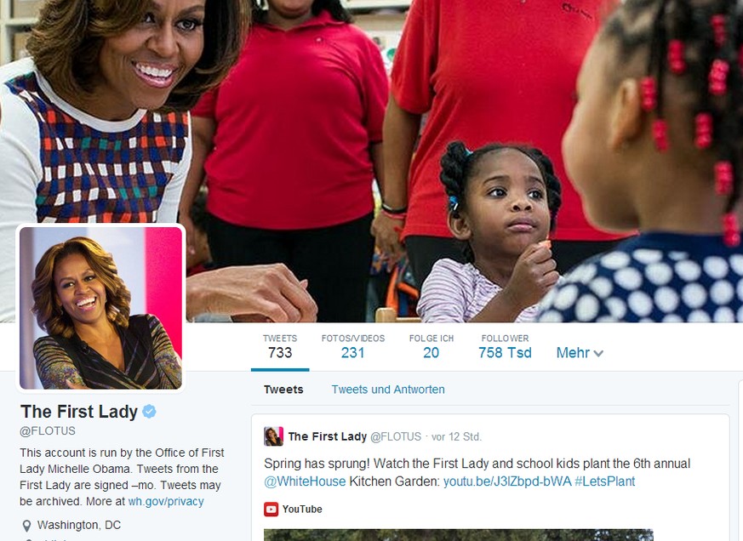Click the tweet timestamp vor 12 Std.
The height and width of the screenshot is (541, 743).
pyautogui.click(x=456, y=436)
